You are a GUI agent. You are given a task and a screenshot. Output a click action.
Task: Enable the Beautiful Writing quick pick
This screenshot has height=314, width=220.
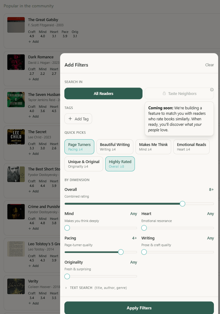[x=115, y=147]
